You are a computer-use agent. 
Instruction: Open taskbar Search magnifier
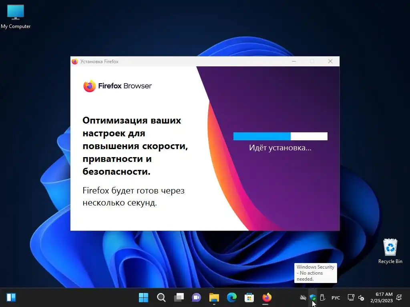pyautogui.click(x=161, y=297)
